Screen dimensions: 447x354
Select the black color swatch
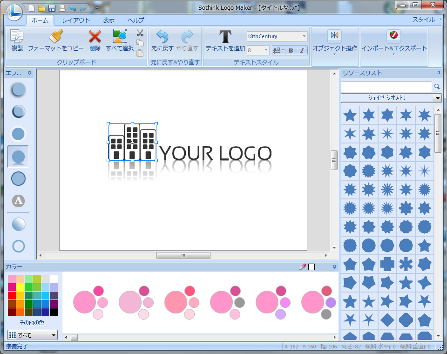[x=54, y=312]
